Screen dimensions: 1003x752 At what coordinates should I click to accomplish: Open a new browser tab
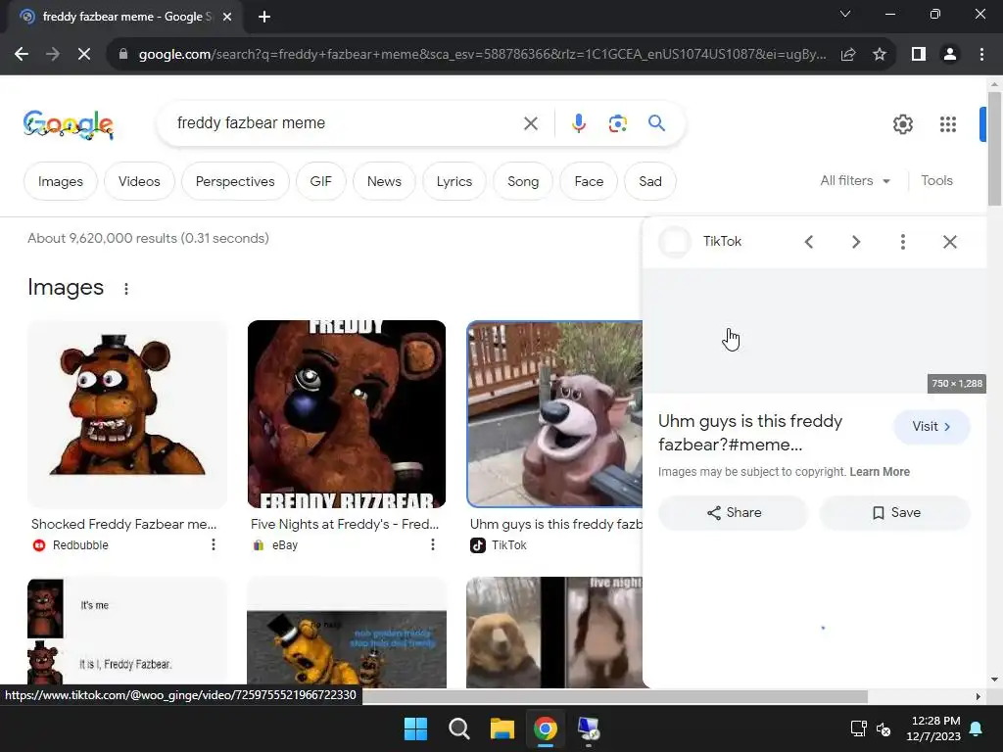[x=264, y=17]
